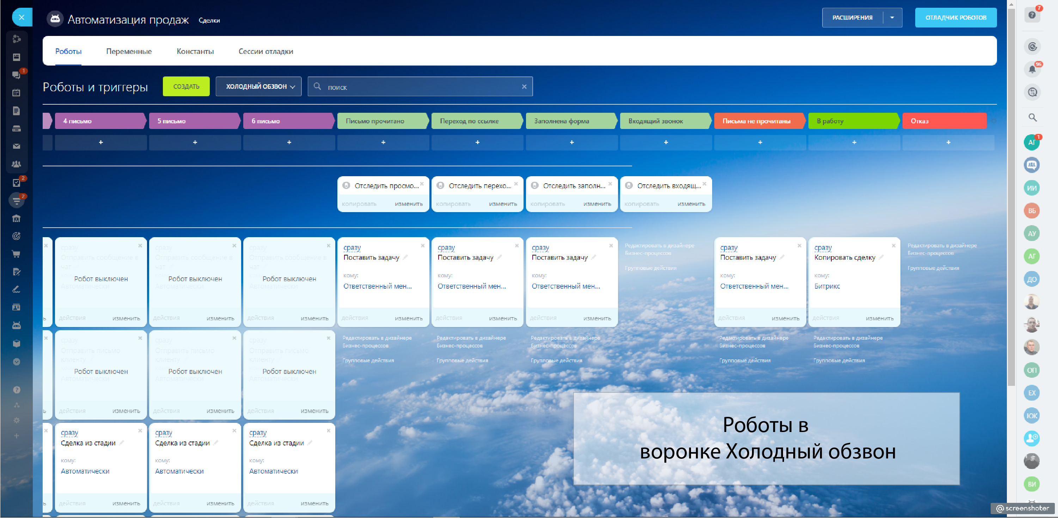The image size is (1058, 518).
Task: Open the tasks checkmark icon in left sidebar
Action: click(x=17, y=183)
